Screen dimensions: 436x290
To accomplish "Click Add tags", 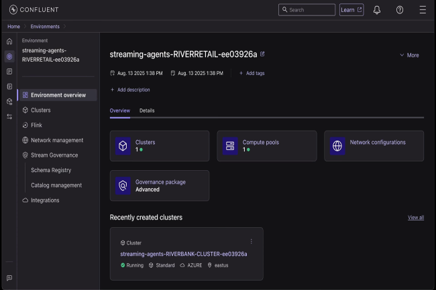I will tap(252, 73).
